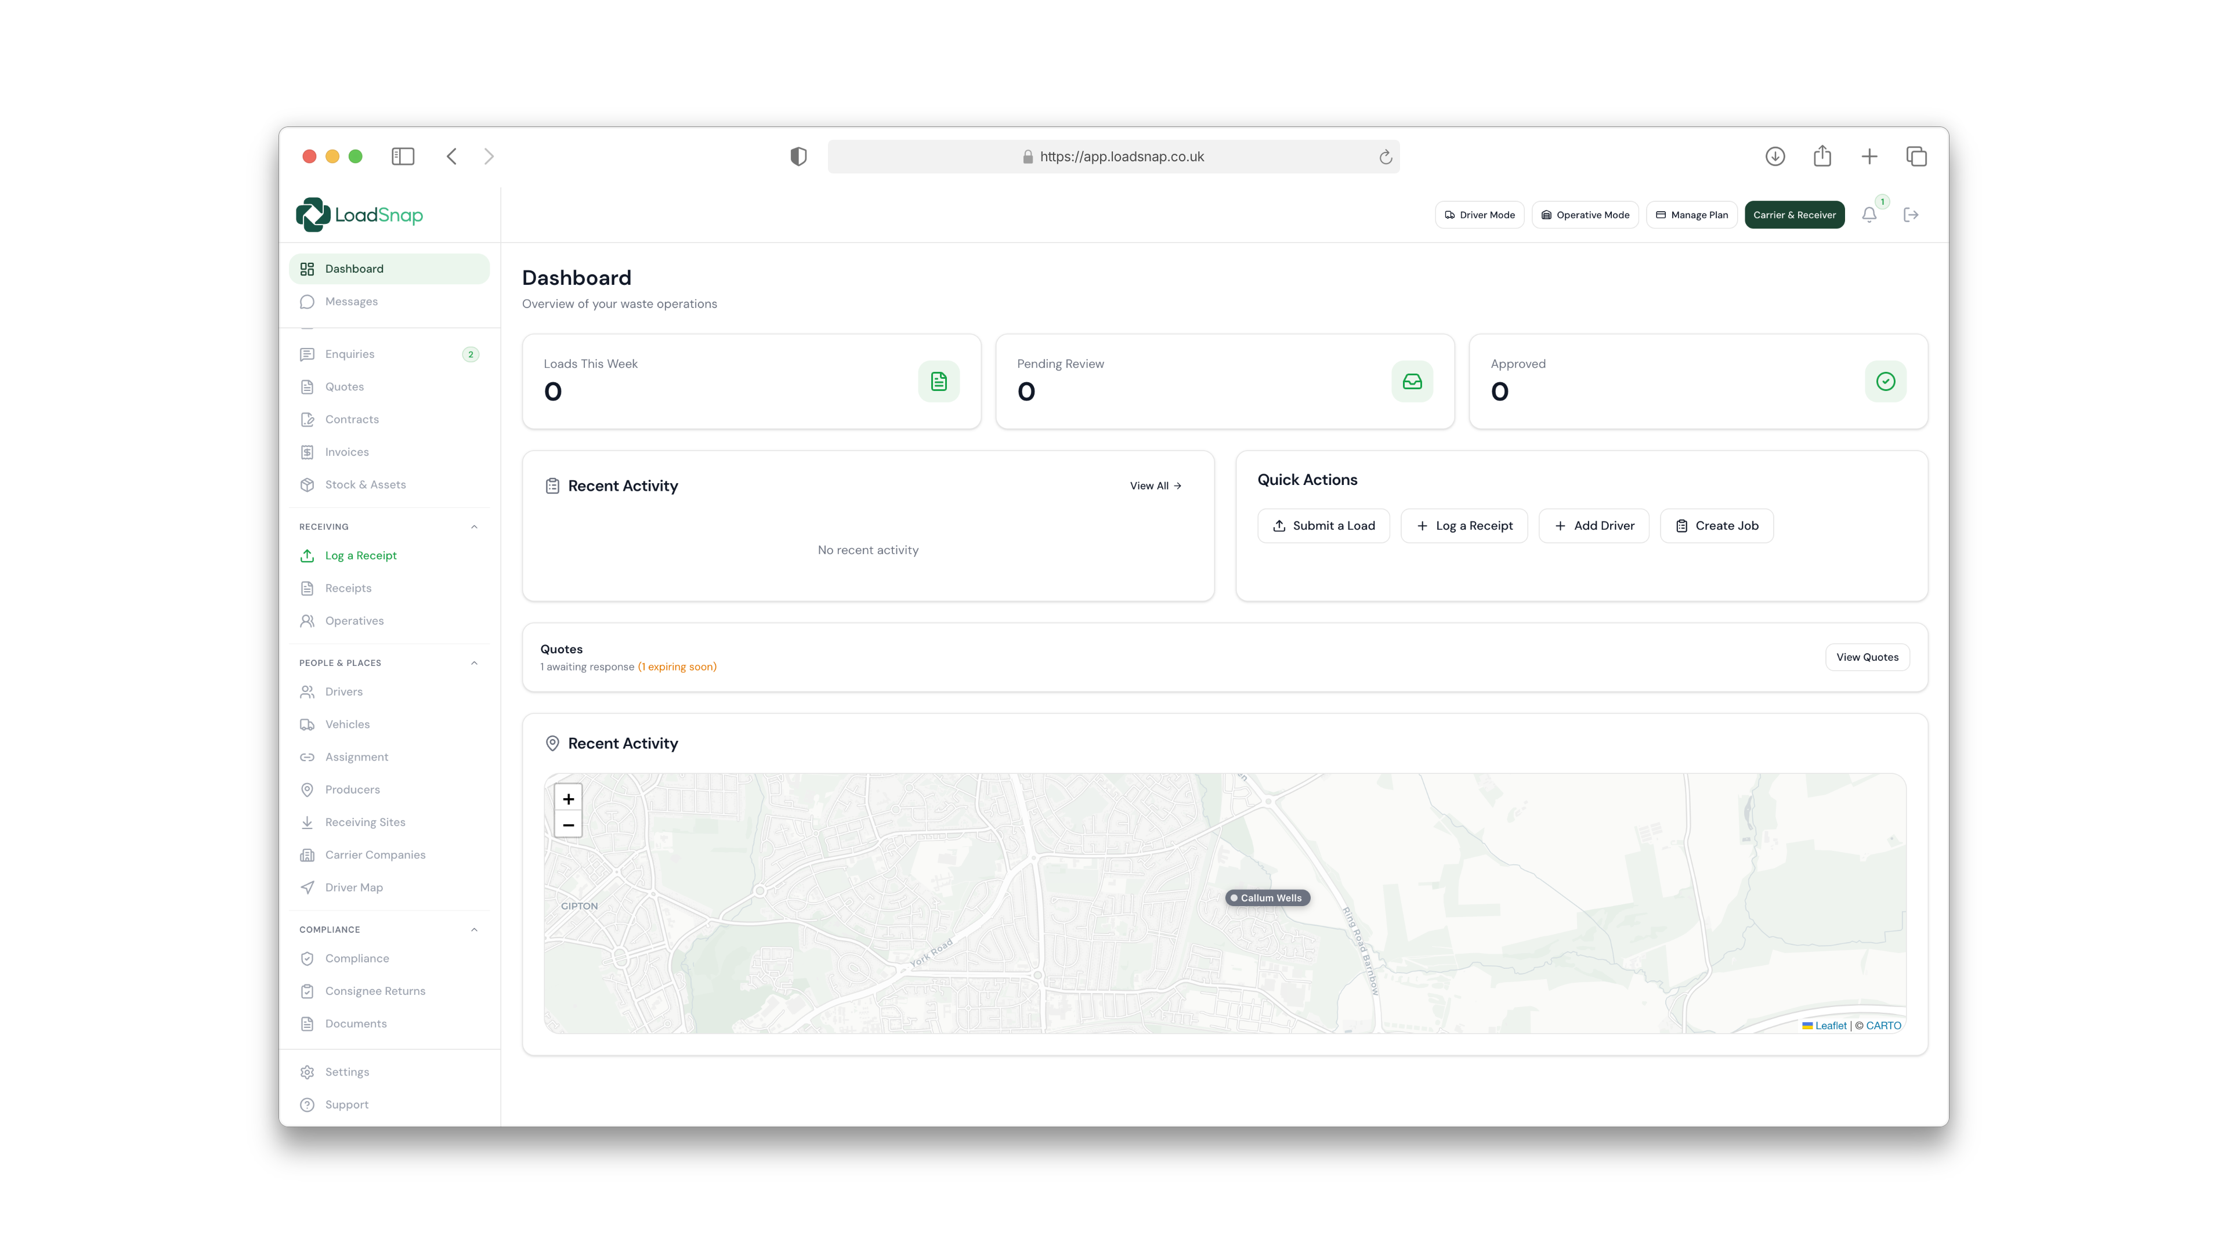Open Drivers in sidebar

pyautogui.click(x=389, y=692)
